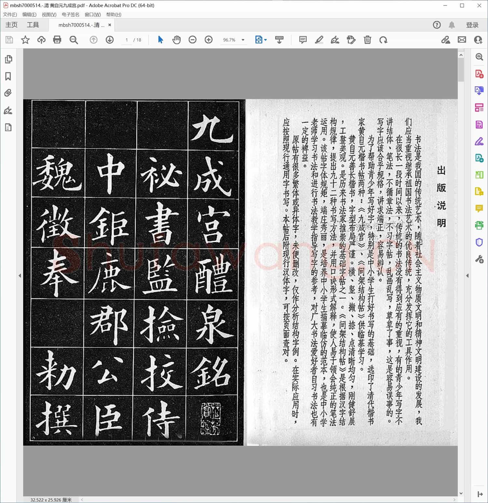Image resolution: width=488 pixels, height=503 pixels.
Task: Click the highlighter tool in the toolbar
Action: pos(319,40)
